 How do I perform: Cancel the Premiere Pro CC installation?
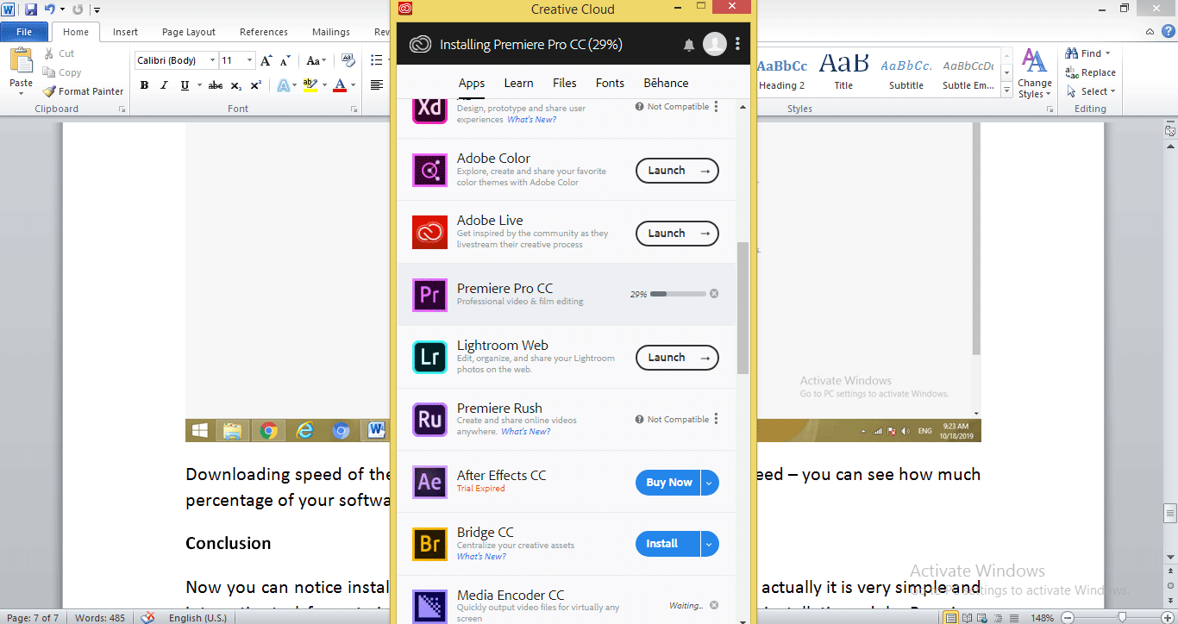[x=714, y=294]
